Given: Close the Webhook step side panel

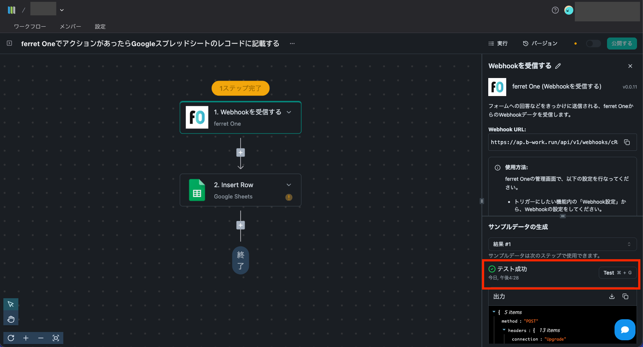Looking at the screenshot, I should [630, 66].
